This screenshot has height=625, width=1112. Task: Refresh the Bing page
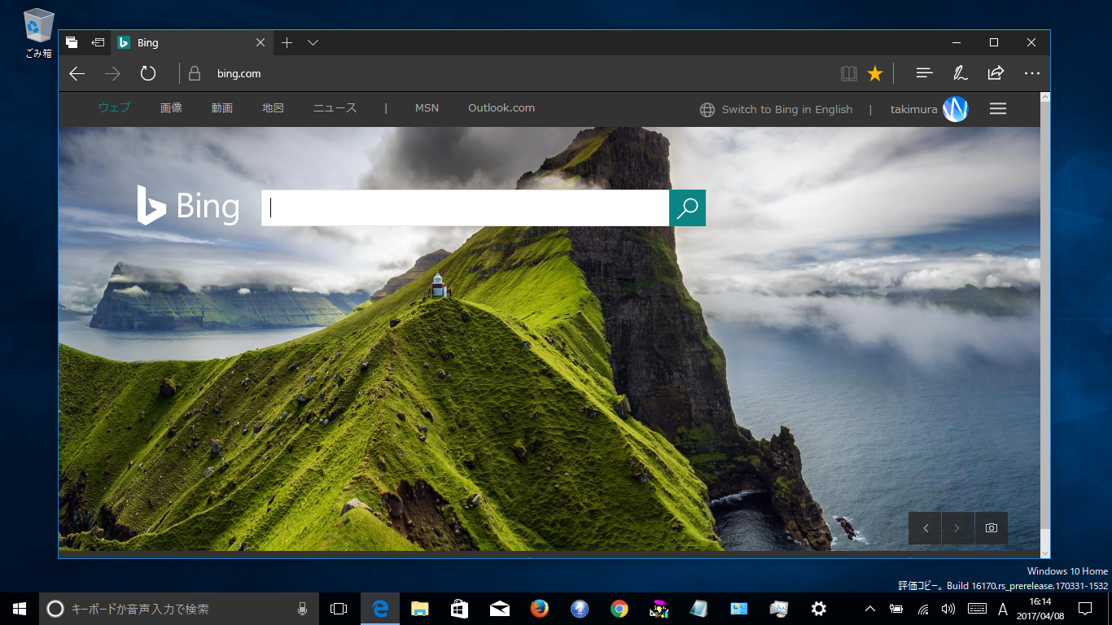click(x=147, y=74)
